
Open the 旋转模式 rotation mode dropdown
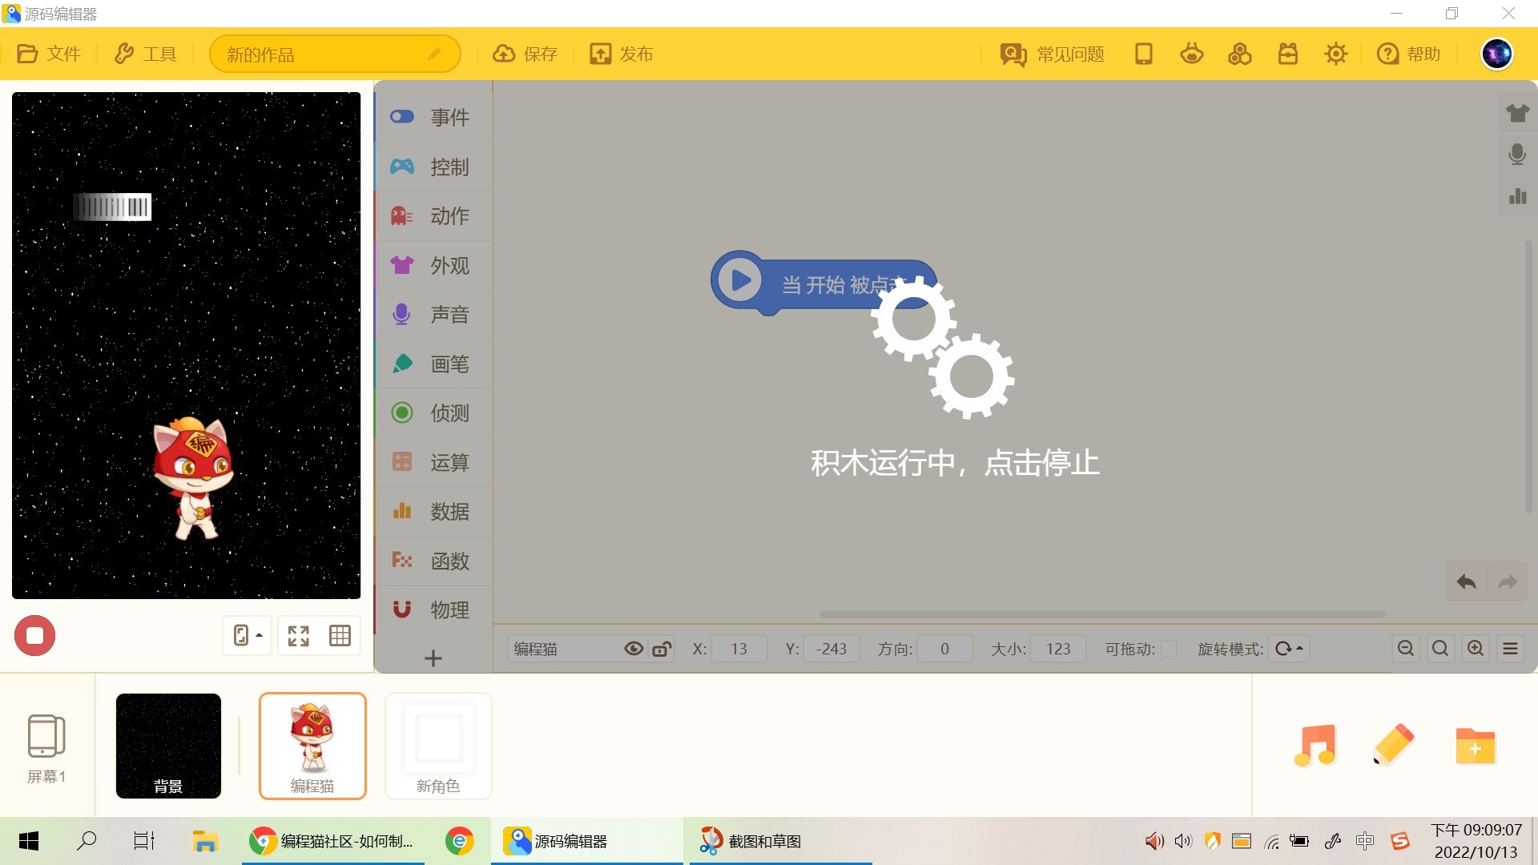tap(1289, 649)
